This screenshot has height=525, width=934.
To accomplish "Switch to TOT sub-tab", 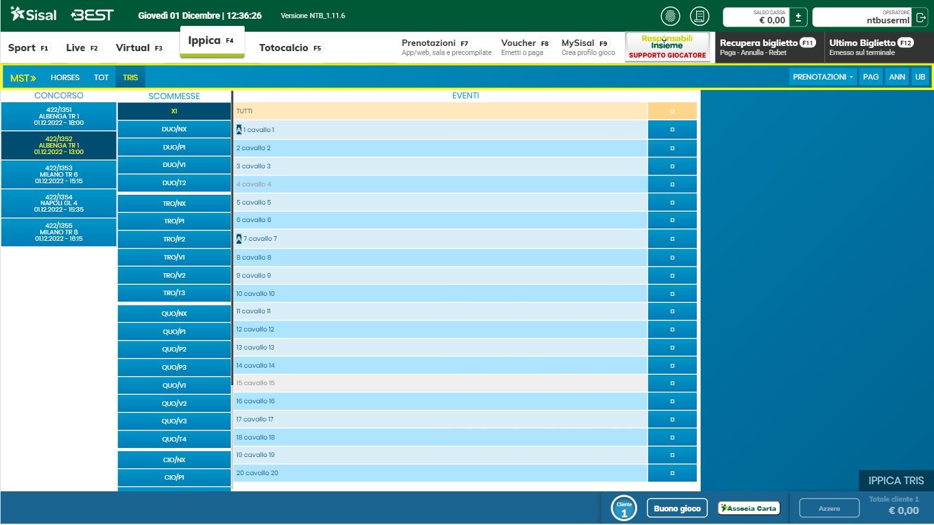I will point(101,78).
